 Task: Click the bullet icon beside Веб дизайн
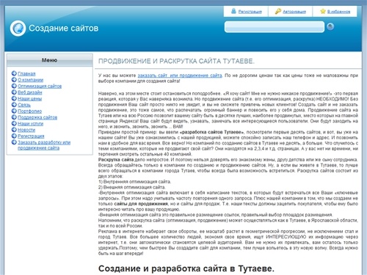tap(14, 92)
